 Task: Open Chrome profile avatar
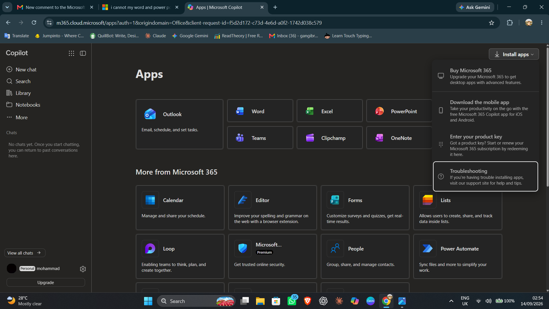coord(529,22)
